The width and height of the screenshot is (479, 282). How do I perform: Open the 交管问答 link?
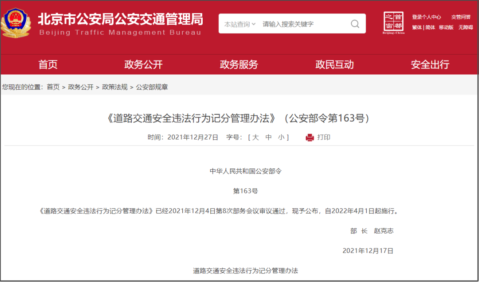coord(461,17)
